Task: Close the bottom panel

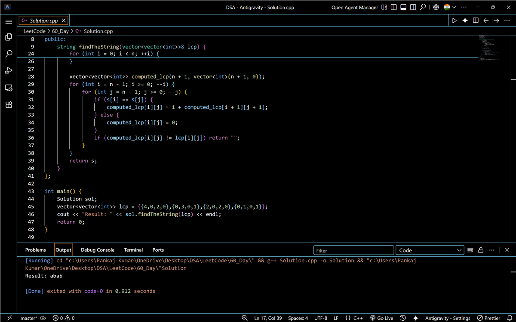Action: pos(507,250)
